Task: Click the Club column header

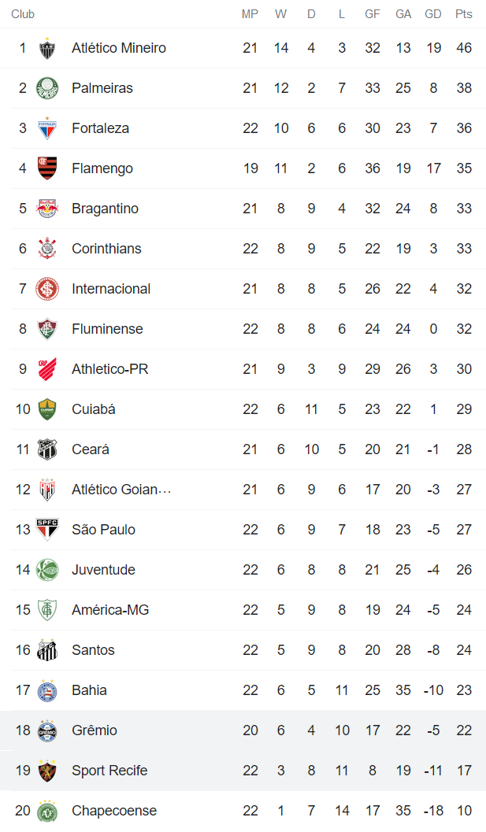Action: [x=23, y=14]
